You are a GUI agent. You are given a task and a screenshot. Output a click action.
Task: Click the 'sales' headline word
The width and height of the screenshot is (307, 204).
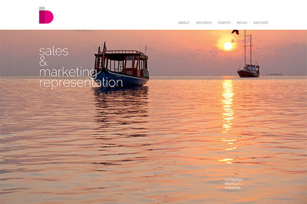tap(54, 52)
